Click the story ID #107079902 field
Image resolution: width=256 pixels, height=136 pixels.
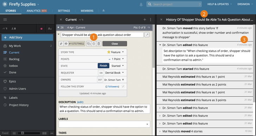[x=77, y=44]
